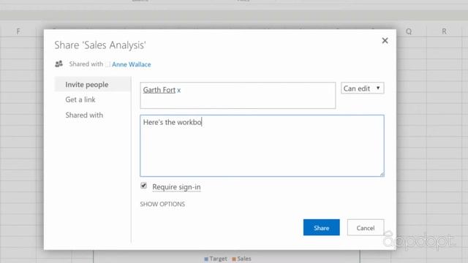
Task: Click the shared people icon
Action: point(58,64)
